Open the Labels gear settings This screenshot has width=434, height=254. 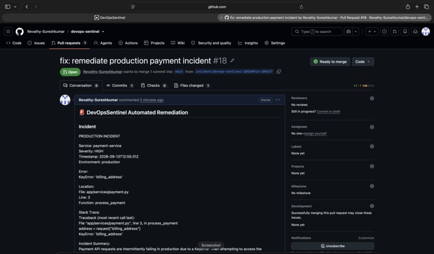coord(372,146)
